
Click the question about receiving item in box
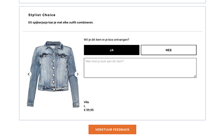(x=106, y=40)
